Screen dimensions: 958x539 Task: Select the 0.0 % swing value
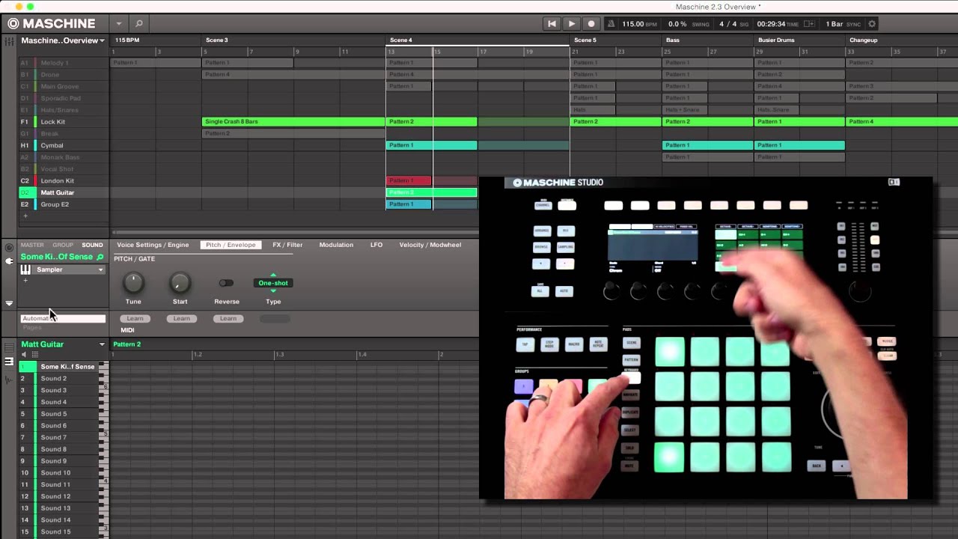(677, 24)
